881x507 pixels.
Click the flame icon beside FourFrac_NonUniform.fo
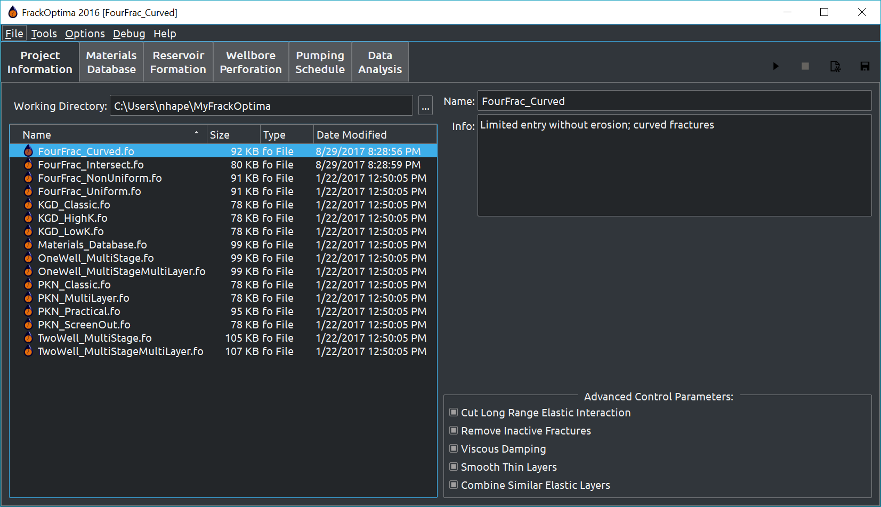click(28, 178)
